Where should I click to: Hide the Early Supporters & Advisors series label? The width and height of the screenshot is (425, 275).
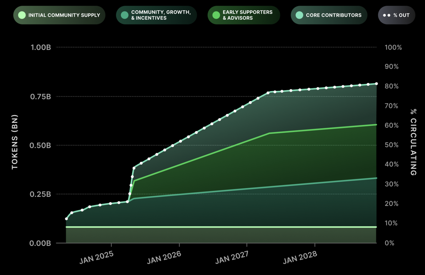pyautogui.click(x=248, y=15)
